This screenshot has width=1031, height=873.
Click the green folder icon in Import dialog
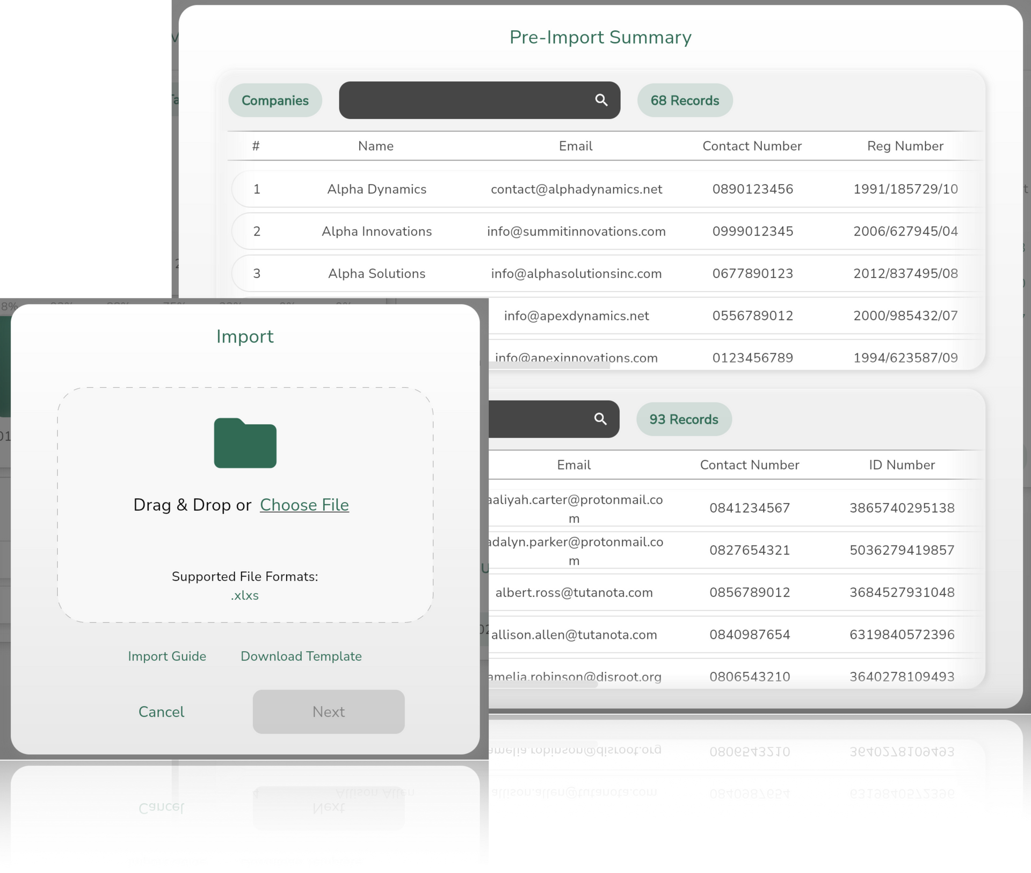pos(245,443)
